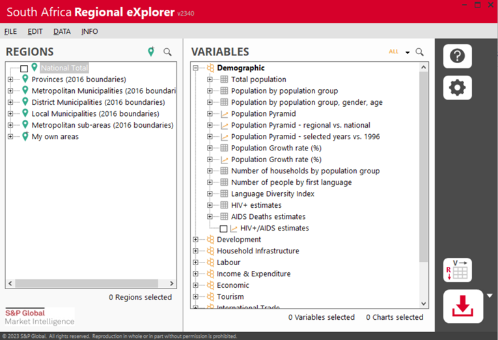Click the Demographic category cluster icon
This screenshot has width=498, height=340.
(x=210, y=68)
